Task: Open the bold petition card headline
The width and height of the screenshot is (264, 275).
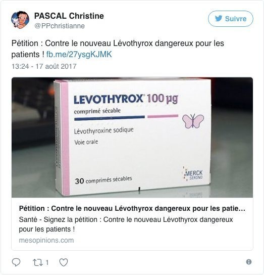Action: [x=132, y=209]
